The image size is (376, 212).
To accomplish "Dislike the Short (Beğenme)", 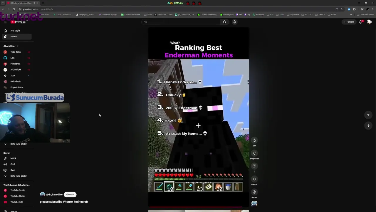I will tap(254, 153).
